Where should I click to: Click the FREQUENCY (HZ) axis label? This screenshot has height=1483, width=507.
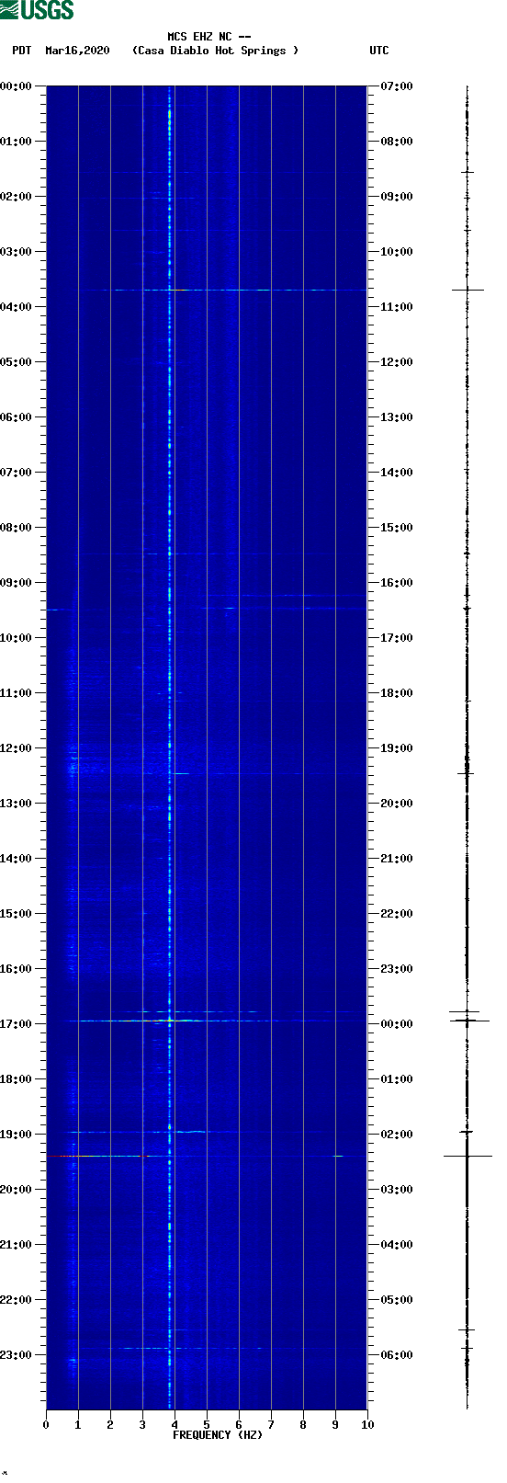pyautogui.click(x=218, y=1435)
